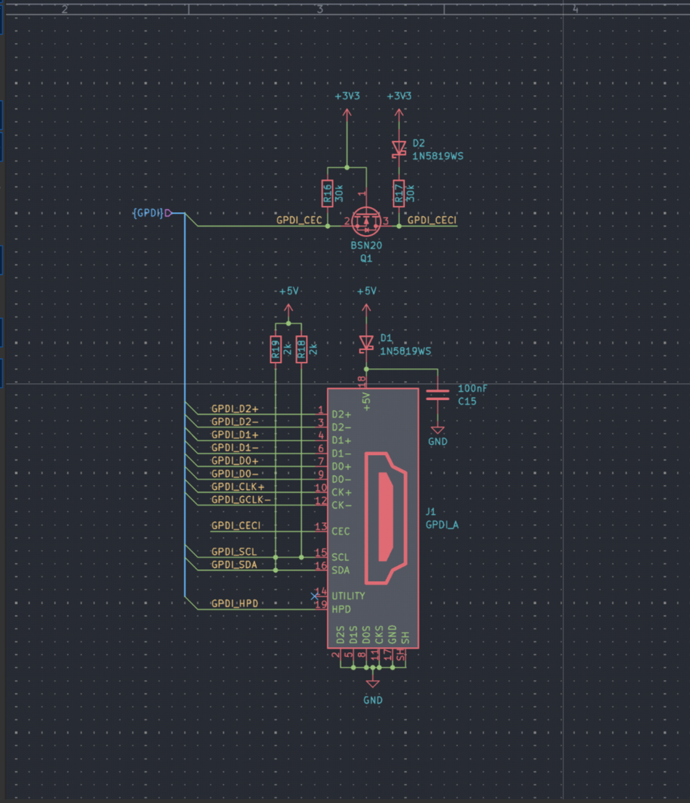Click the GPDI_SCL net label

(x=234, y=551)
